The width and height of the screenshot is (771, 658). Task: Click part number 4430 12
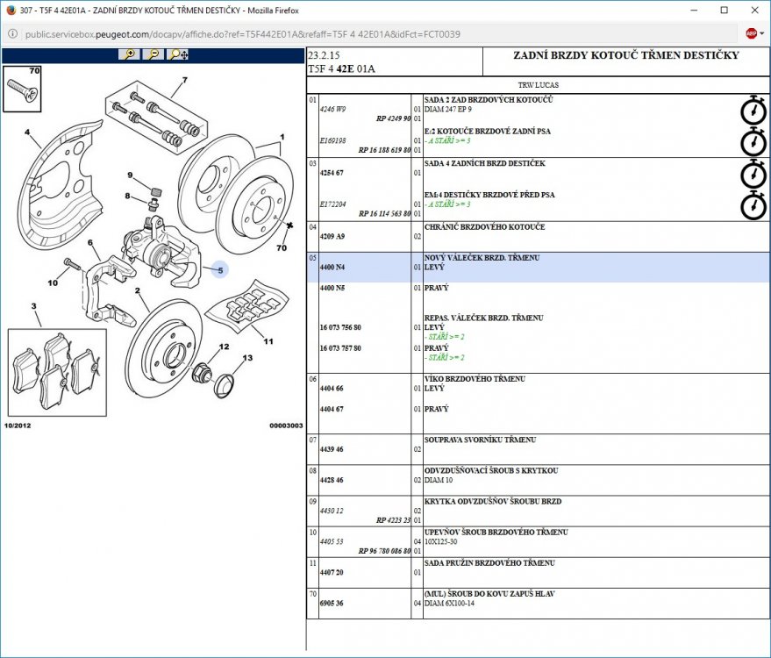(332, 511)
